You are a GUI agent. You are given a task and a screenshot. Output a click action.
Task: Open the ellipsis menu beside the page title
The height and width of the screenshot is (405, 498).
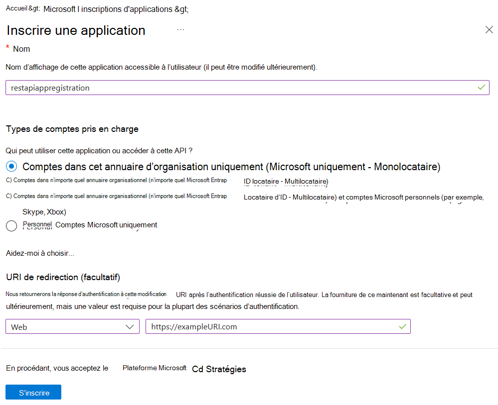pyautogui.click(x=180, y=30)
